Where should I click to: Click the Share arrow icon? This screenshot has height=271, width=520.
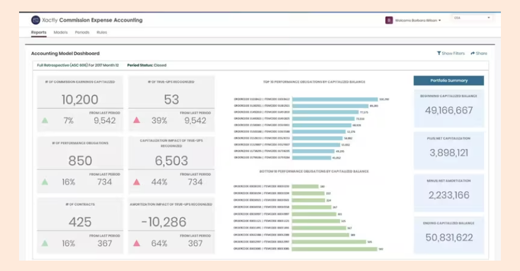[473, 53]
